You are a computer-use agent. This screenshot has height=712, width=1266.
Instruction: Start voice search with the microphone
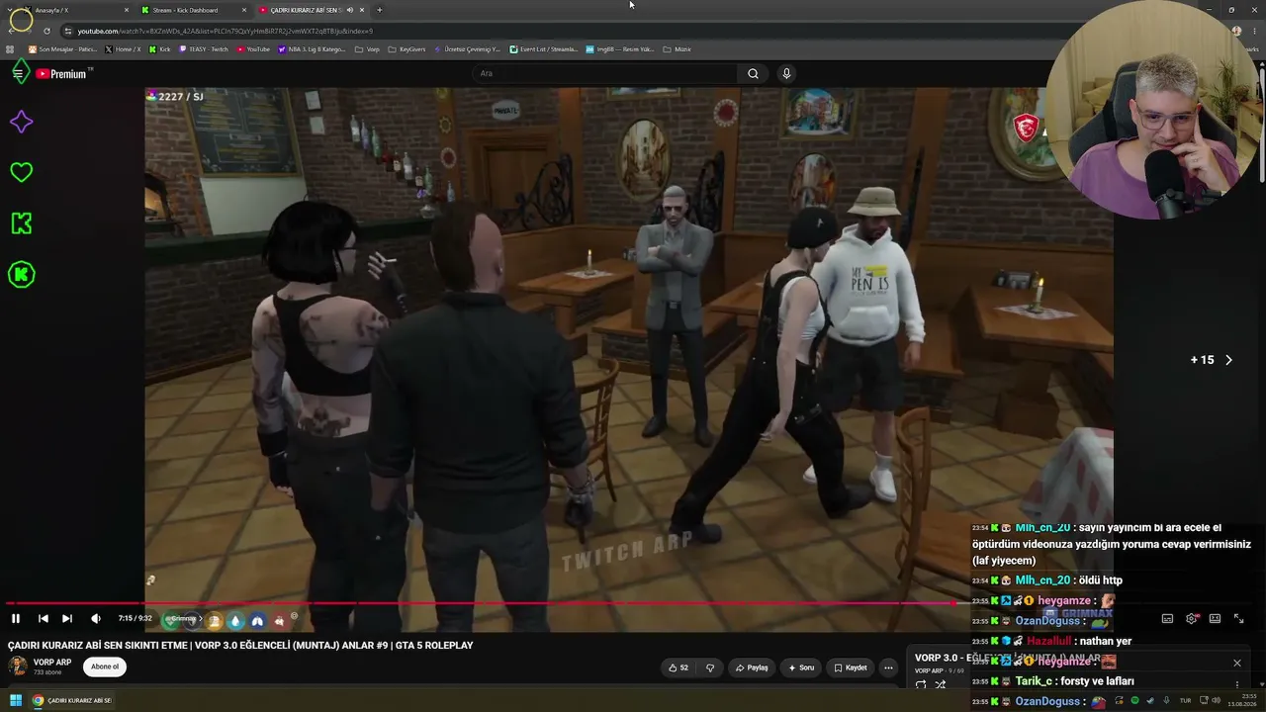786,73
